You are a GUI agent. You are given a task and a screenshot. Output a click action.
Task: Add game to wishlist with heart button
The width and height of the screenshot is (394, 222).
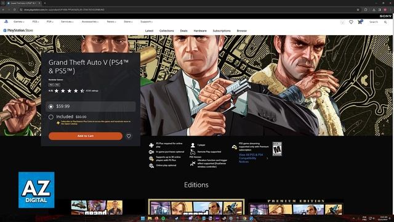tap(129, 136)
